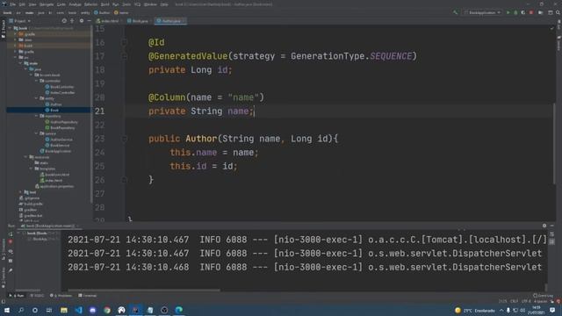Select IndexController in project tree
Screen dimensions: 562x316
coord(60,92)
